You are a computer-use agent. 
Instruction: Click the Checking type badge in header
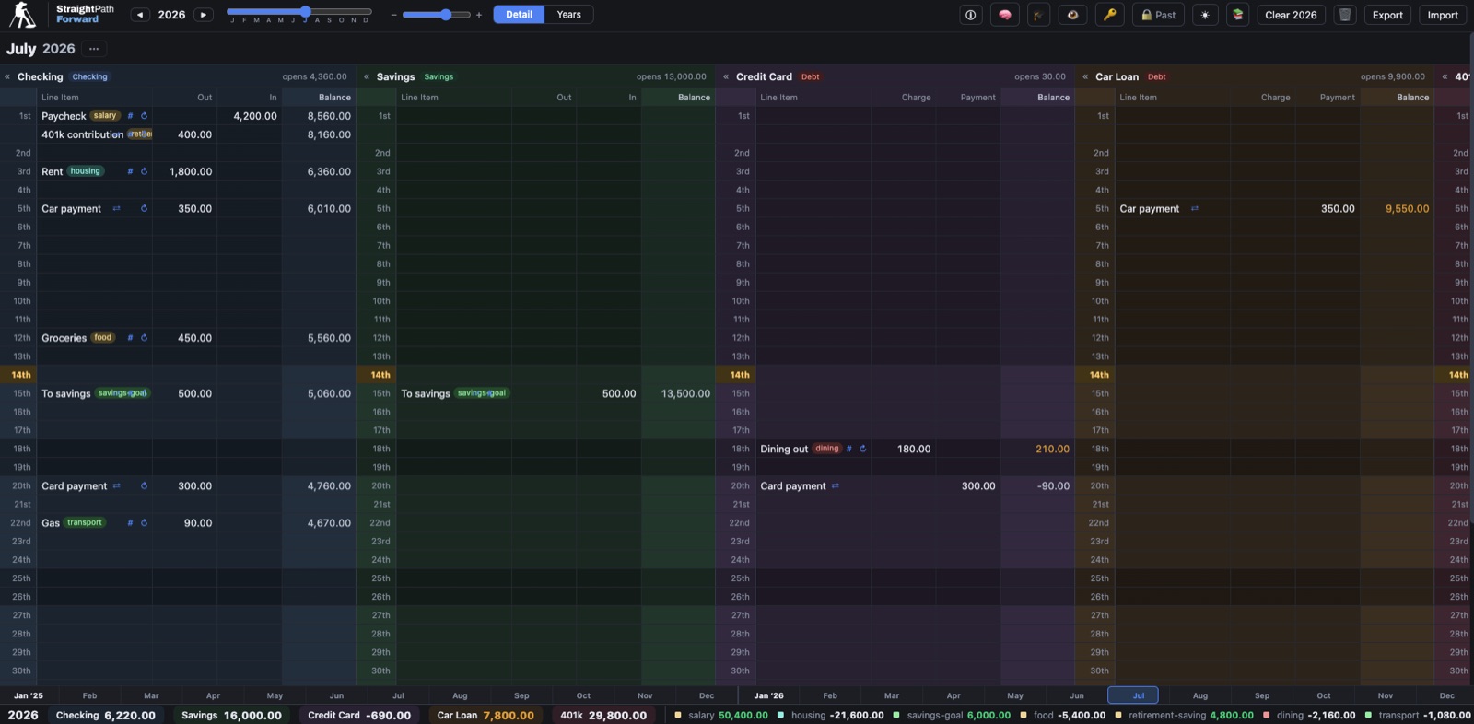click(x=90, y=77)
